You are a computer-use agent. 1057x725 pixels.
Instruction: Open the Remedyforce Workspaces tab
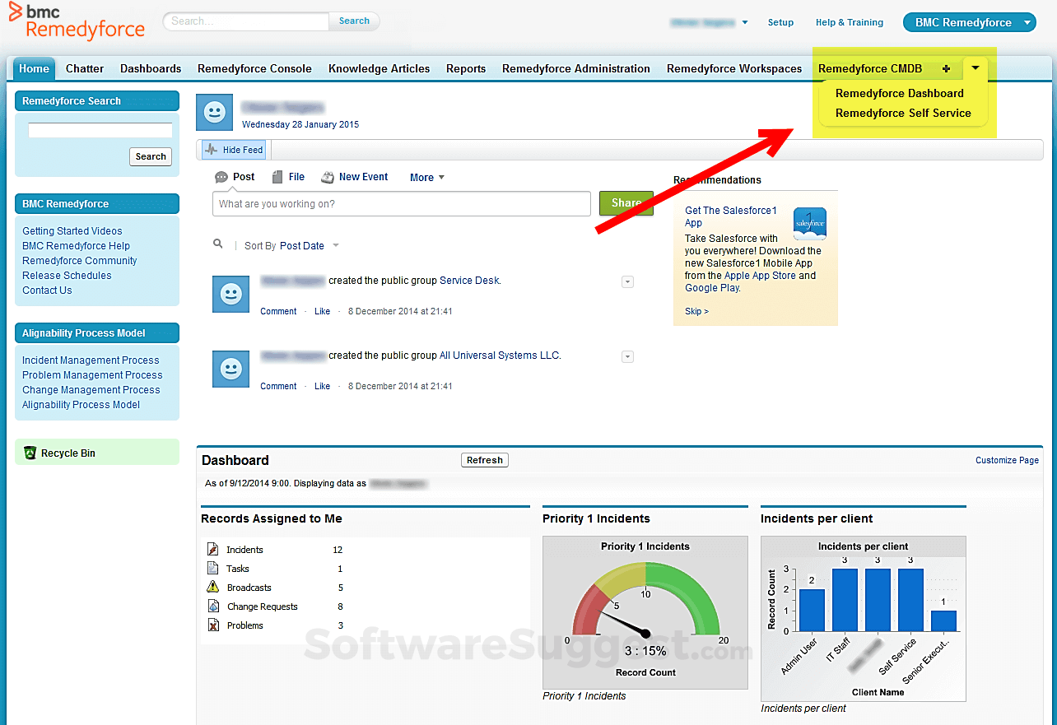coord(734,68)
